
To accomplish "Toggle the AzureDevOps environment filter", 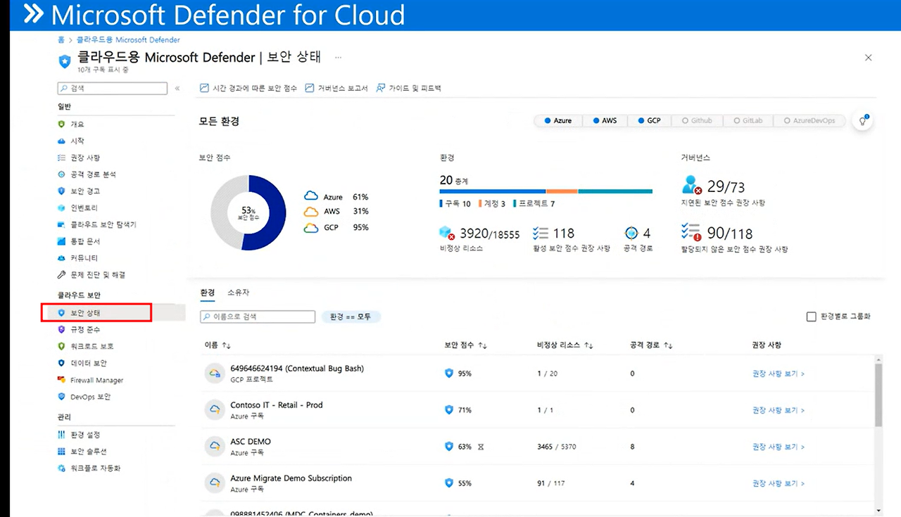I will pyautogui.click(x=809, y=121).
